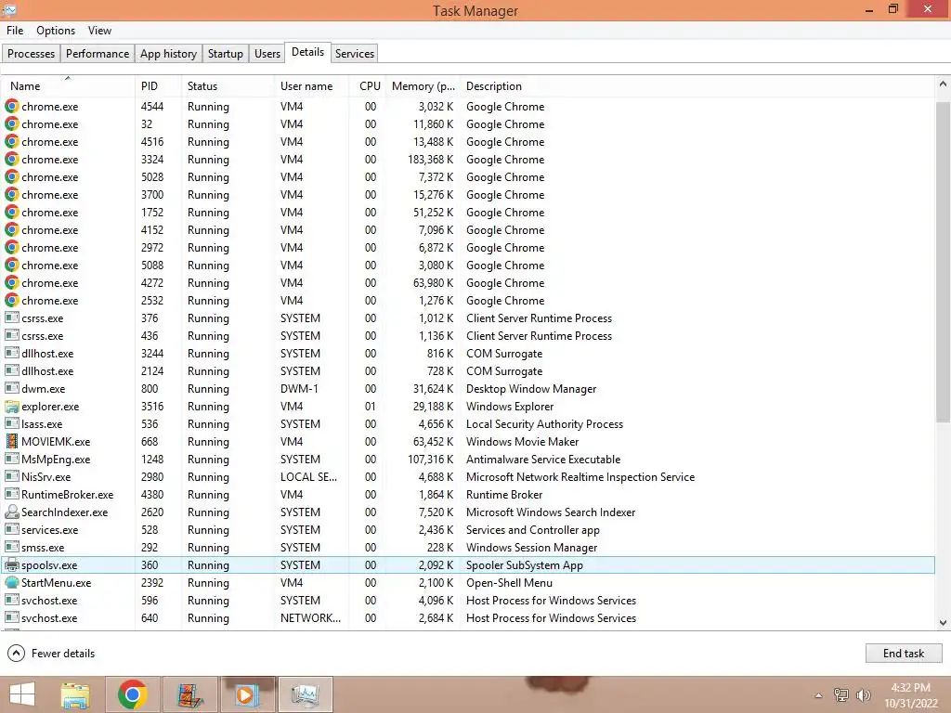The image size is (951, 713).
Task: Click the '107,316 K' memory value
Action: coord(431,459)
